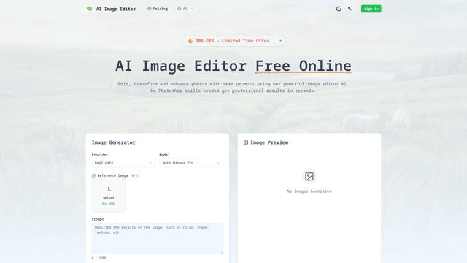Click the Free Online underlined heading text

tap(304, 66)
